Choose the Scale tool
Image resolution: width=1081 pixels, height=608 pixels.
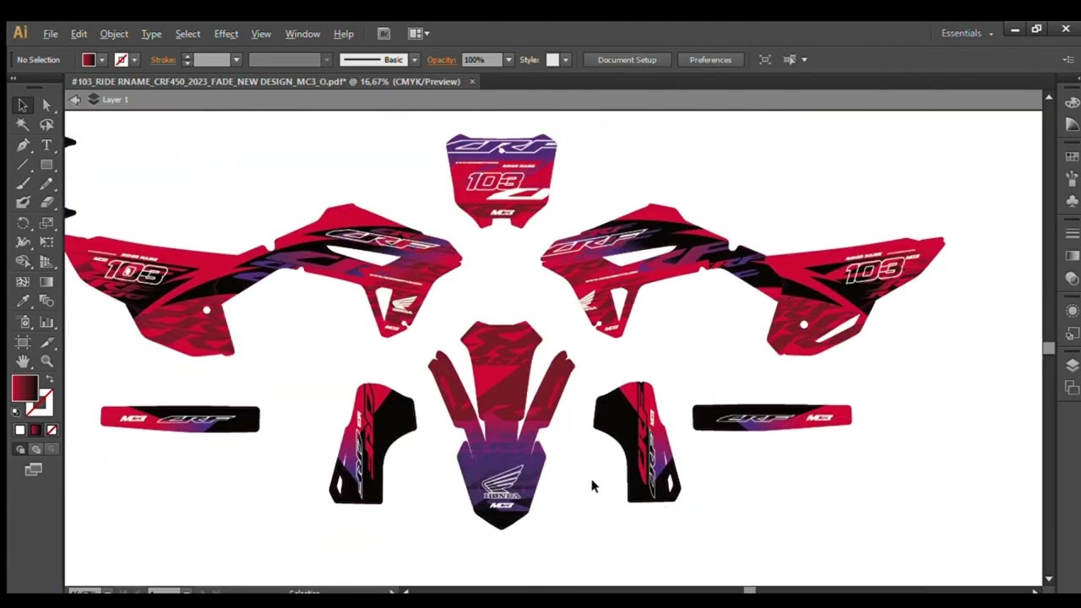click(46, 224)
